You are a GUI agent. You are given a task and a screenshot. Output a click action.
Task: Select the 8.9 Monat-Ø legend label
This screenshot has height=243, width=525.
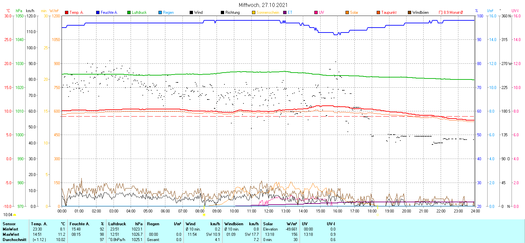tap(453, 12)
